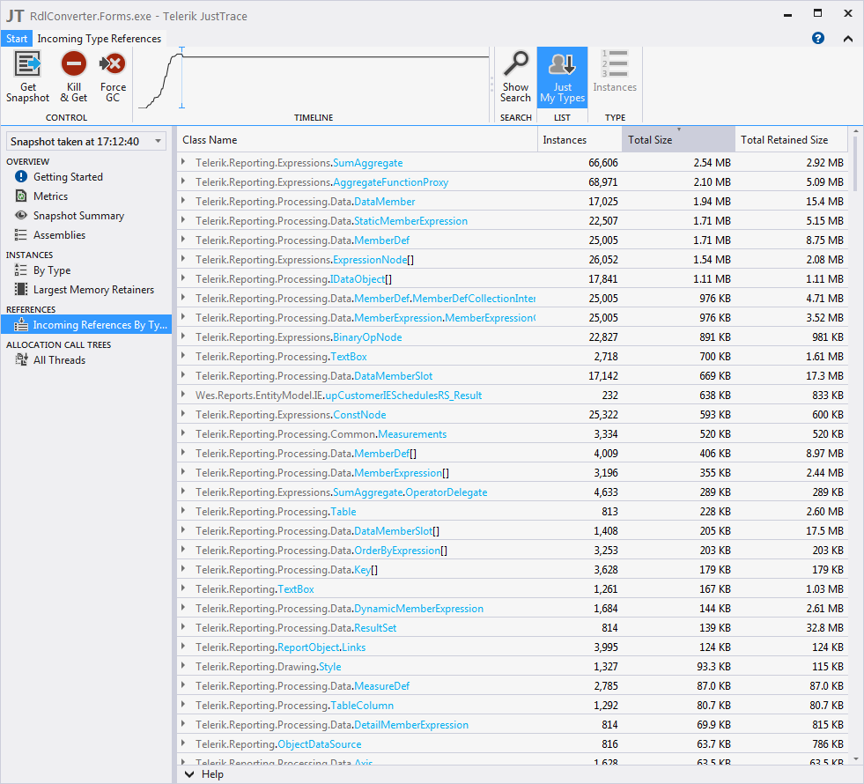
Task: Click the DetailMemberExpression class link
Action: click(x=411, y=725)
